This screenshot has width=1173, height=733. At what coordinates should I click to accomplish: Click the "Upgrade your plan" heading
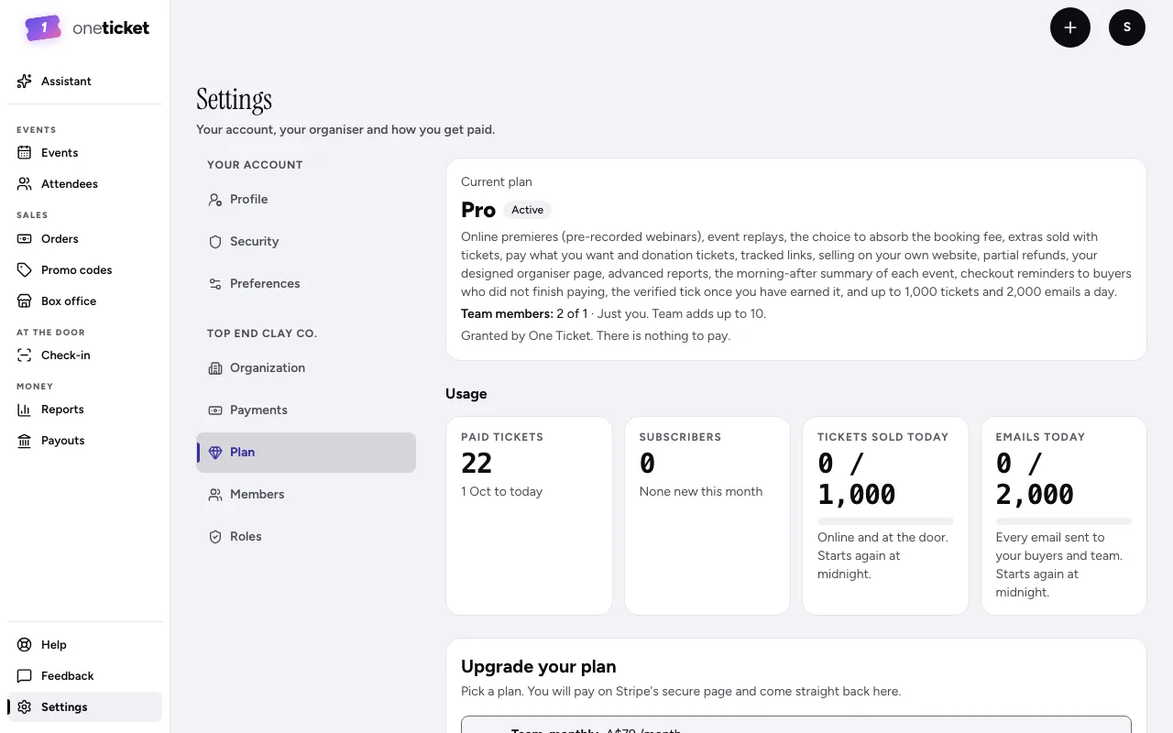pyautogui.click(x=538, y=667)
